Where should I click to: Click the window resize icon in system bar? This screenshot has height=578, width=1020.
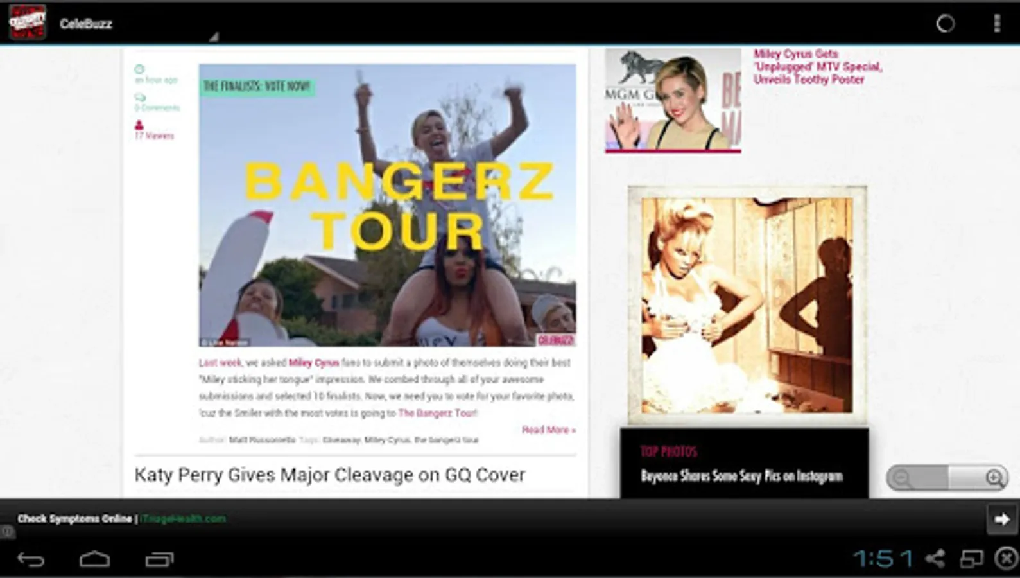click(971, 559)
